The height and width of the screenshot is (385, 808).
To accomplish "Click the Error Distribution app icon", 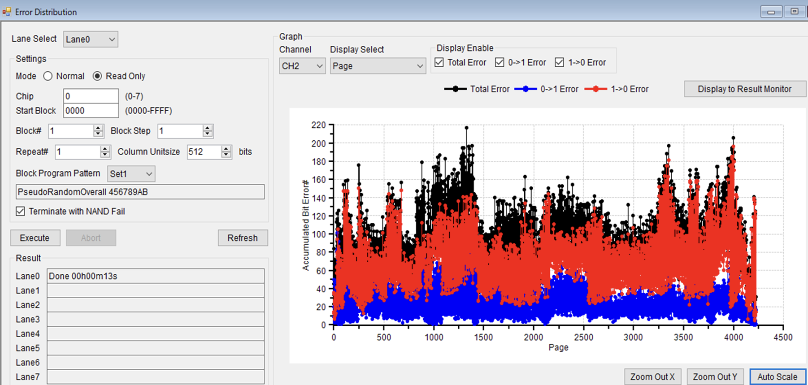I will pyautogui.click(x=7, y=12).
